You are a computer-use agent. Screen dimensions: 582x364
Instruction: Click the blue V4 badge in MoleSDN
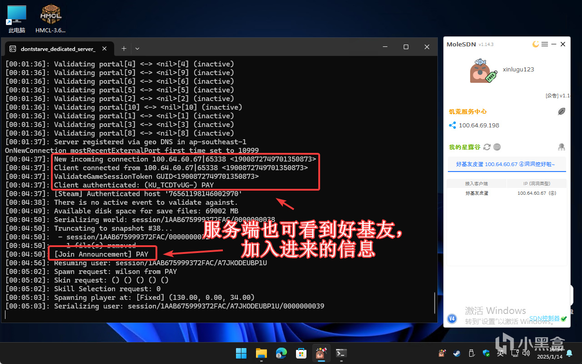coord(452,318)
